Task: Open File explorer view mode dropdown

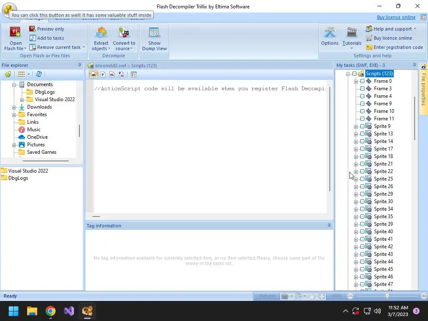Action: click(x=28, y=74)
